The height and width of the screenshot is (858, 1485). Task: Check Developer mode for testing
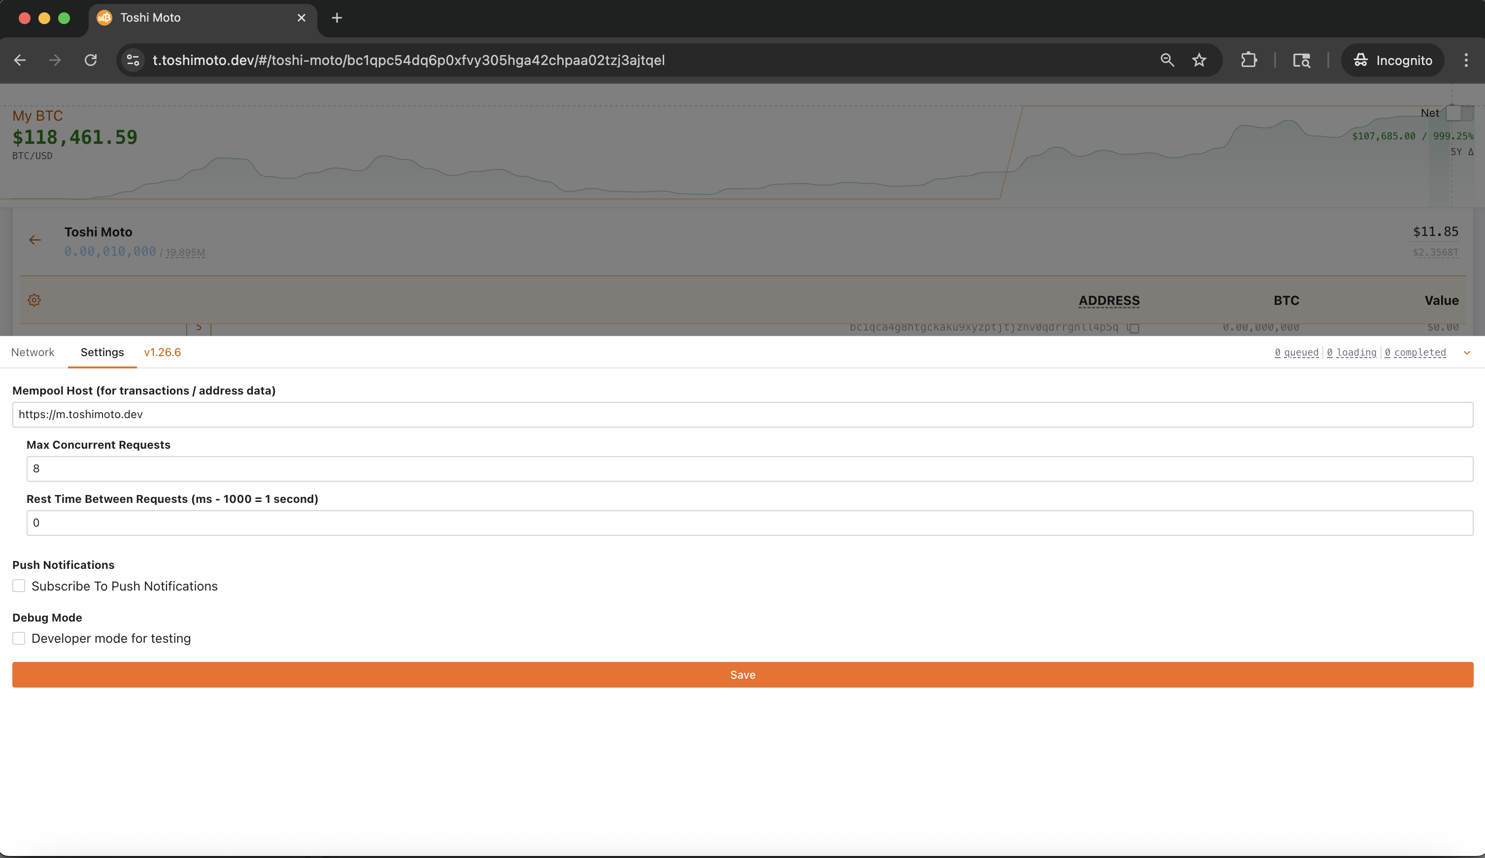[19, 638]
